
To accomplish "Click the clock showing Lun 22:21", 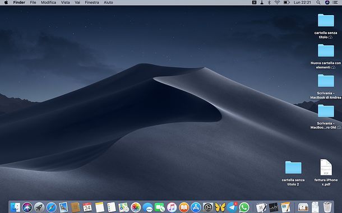I will coord(302,2).
